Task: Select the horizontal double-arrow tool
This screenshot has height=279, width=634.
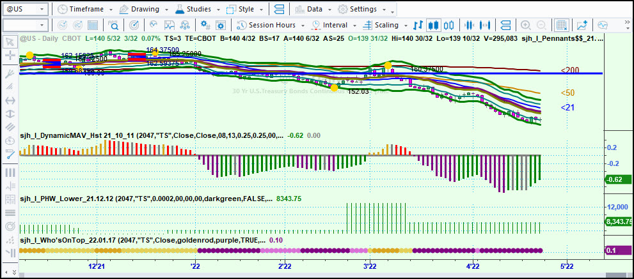Action: tap(10, 100)
